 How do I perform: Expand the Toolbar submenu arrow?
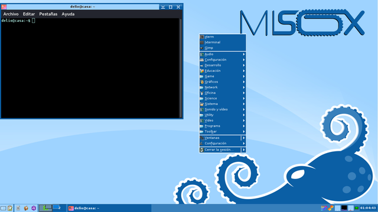244,132
